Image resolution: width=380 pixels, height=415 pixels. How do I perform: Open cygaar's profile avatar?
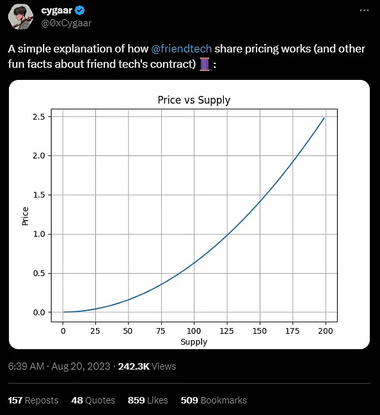click(x=20, y=17)
